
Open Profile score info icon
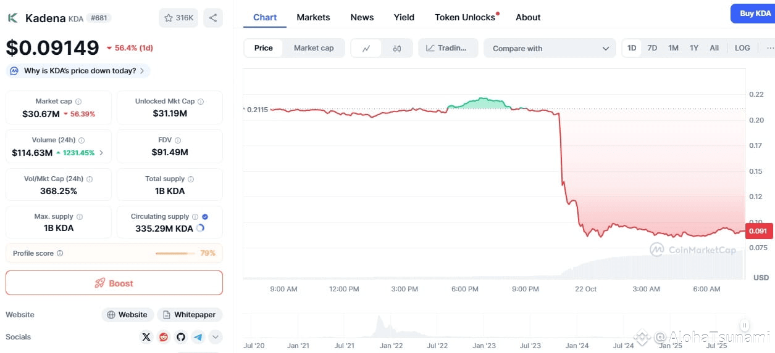click(60, 253)
